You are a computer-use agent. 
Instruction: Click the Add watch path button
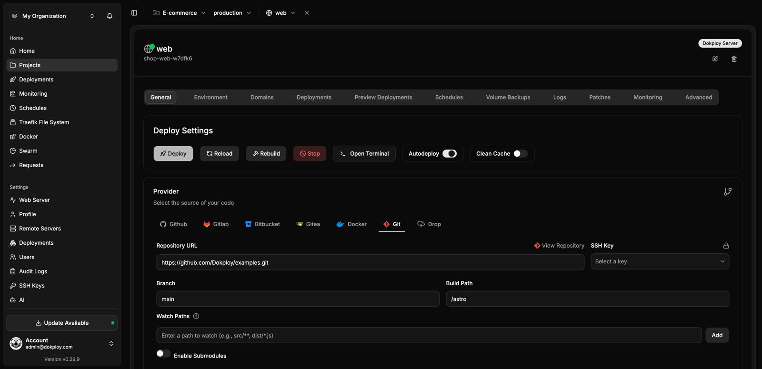717,335
